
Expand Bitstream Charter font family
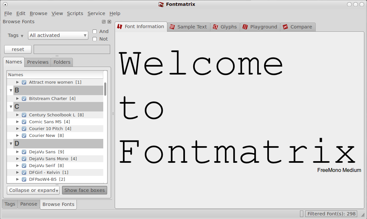point(17,99)
